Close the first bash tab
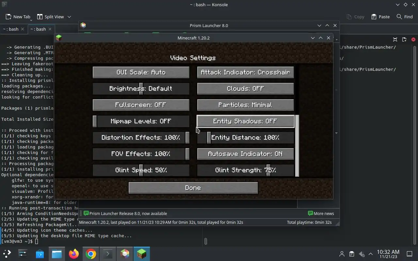The image size is (418, 261). click(23, 29)
